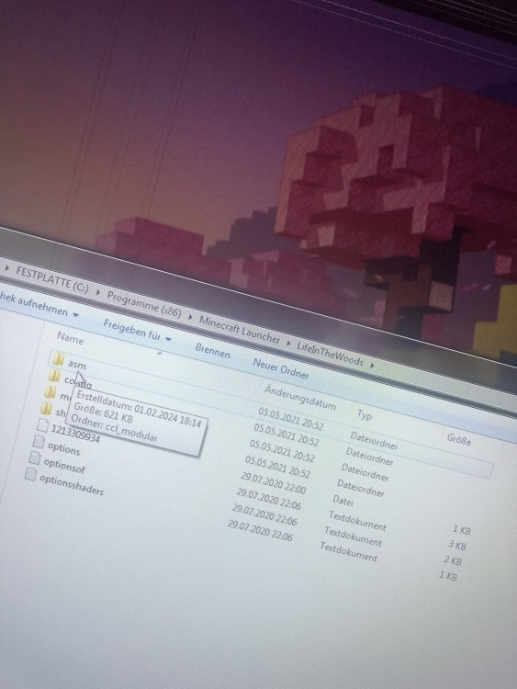Screen dimensions: 517x689
Task: Go to FESTPLATTE (C:) in address bar
Action: [x=51, y=279]
